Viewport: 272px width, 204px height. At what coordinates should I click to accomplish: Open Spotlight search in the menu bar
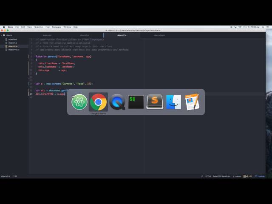(x=263, y=27)
